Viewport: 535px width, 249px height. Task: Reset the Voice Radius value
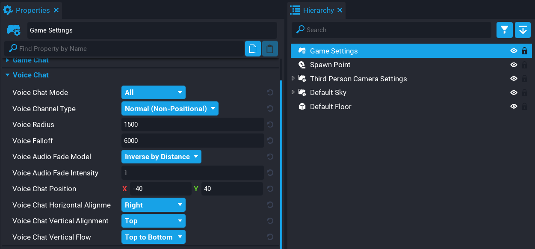pyautogui.click(x=270, y=124)
